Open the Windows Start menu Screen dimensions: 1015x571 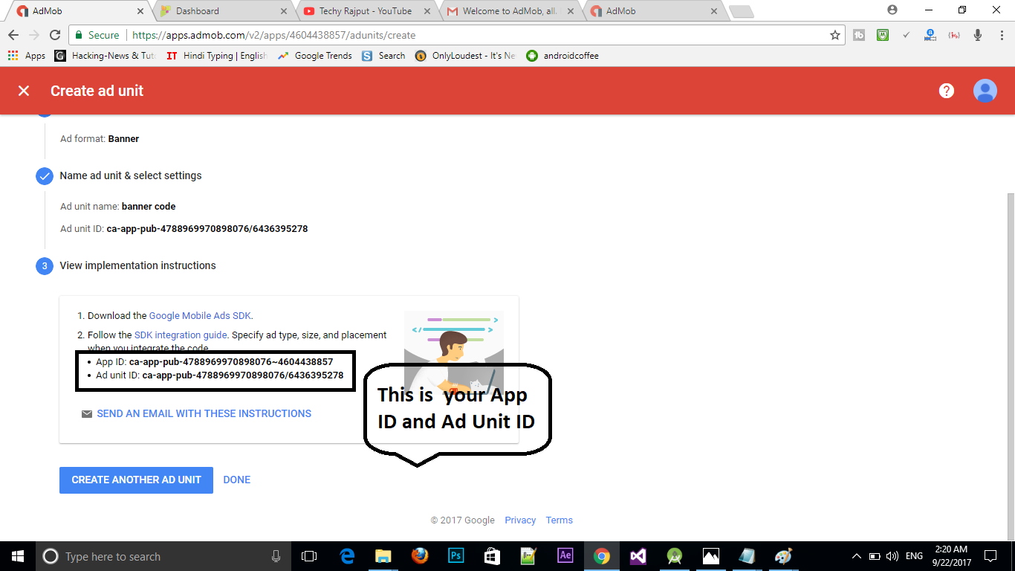click(18, 556)
